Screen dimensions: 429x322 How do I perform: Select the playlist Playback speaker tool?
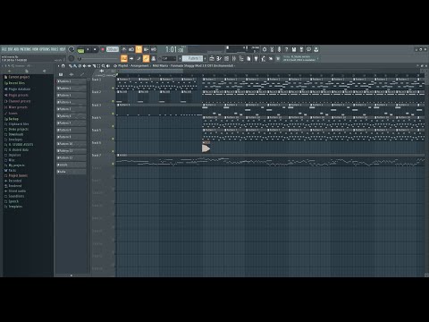point(108,66)
